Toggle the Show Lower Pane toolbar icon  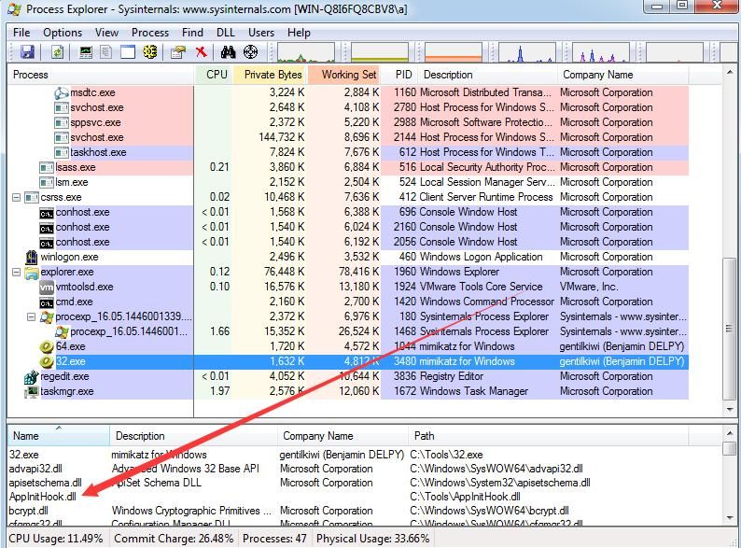(x=128, y=52)
